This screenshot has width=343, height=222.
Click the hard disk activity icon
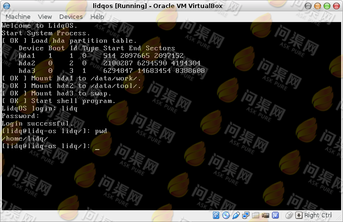pos(216,215)
